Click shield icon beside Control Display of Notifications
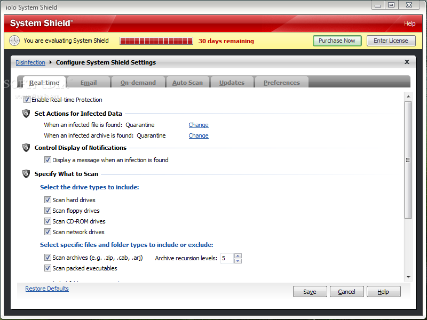This screenshot has width=427, height=320. pos(26,148)
